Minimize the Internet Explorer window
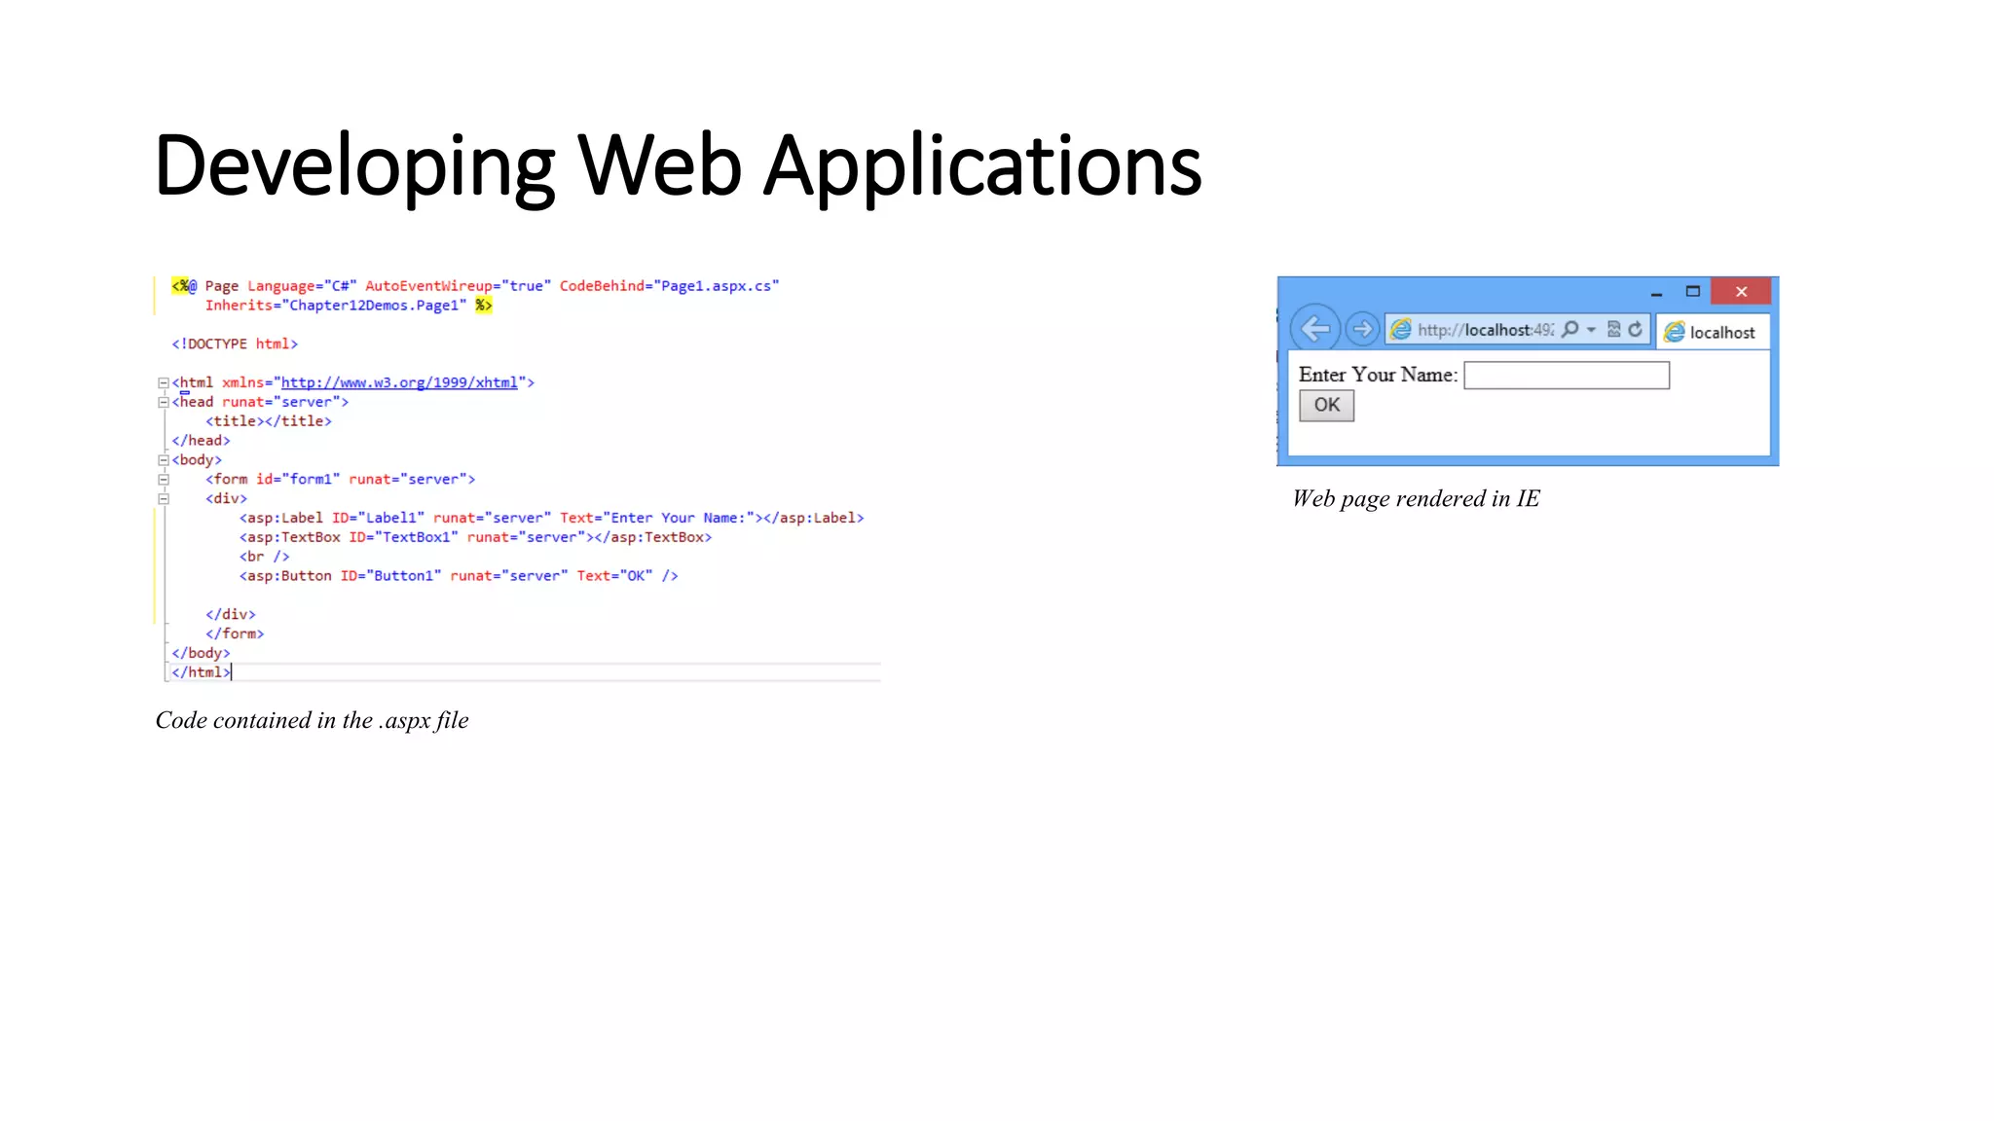 point(1656,292)
